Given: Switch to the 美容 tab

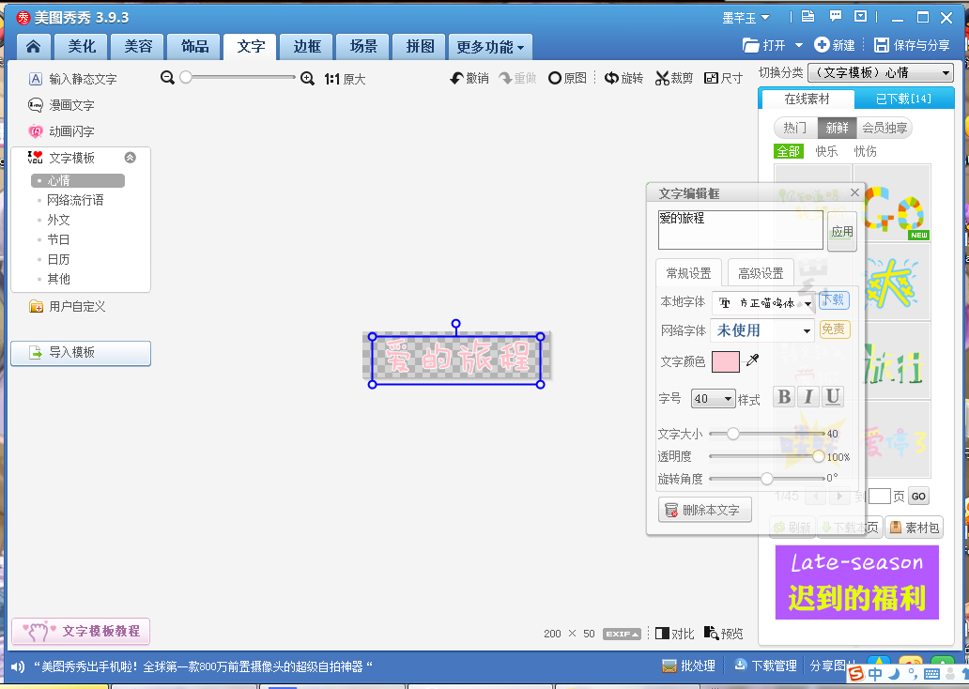Looking at the screenshot, I should pos(138,46).
